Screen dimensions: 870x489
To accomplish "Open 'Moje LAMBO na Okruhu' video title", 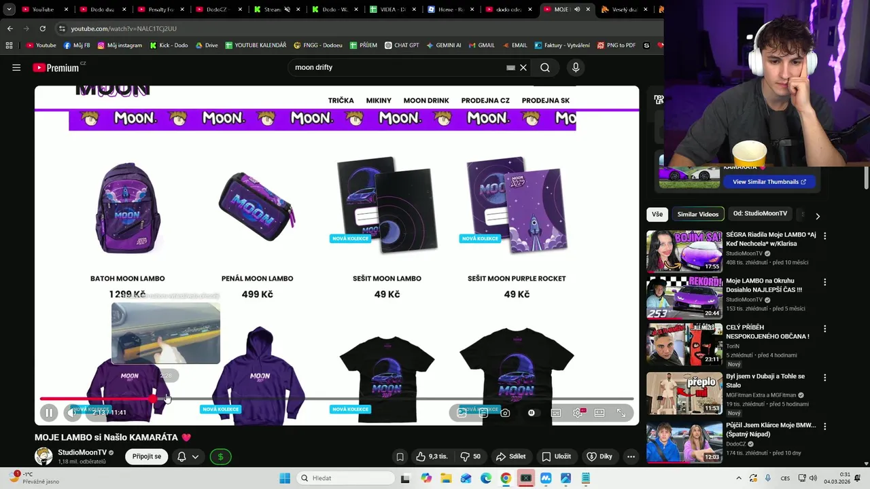I will click(x=764, y=285).
